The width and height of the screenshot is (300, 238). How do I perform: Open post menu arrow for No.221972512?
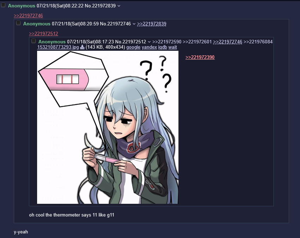149,42
